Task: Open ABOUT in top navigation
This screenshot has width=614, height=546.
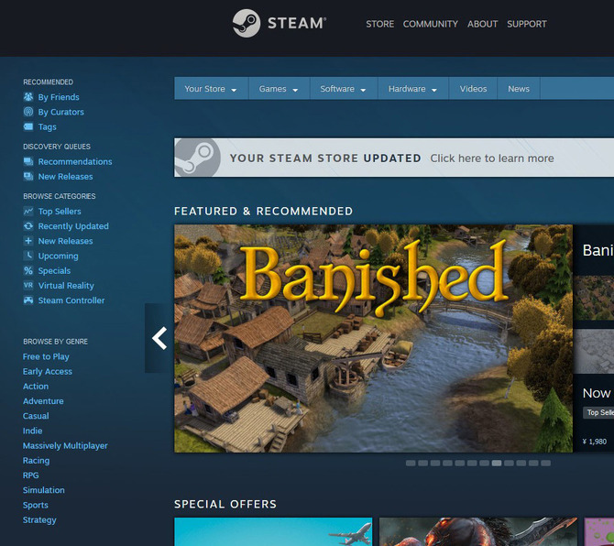Action: pos(482,24)
